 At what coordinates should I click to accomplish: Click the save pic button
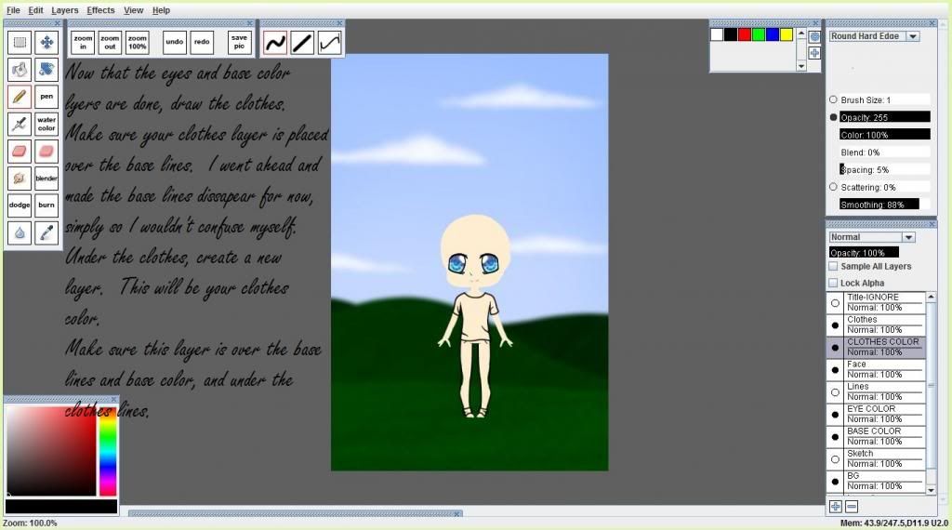click(240, 42)
